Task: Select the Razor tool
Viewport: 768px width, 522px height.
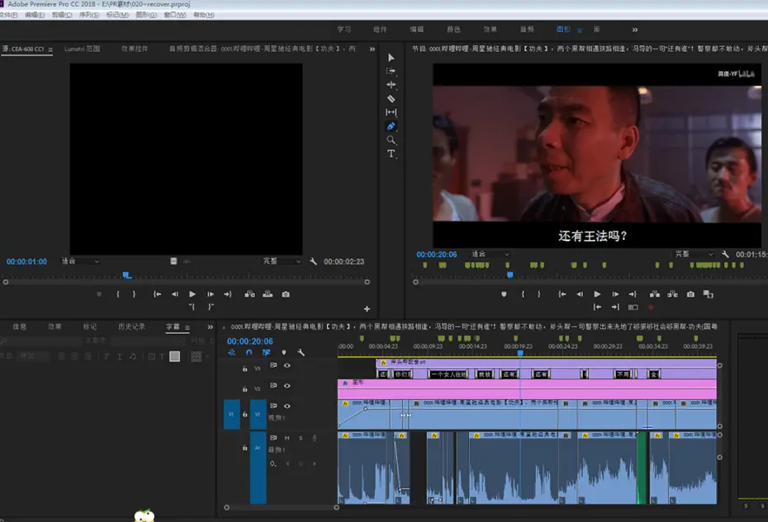Action: (391, 98)
